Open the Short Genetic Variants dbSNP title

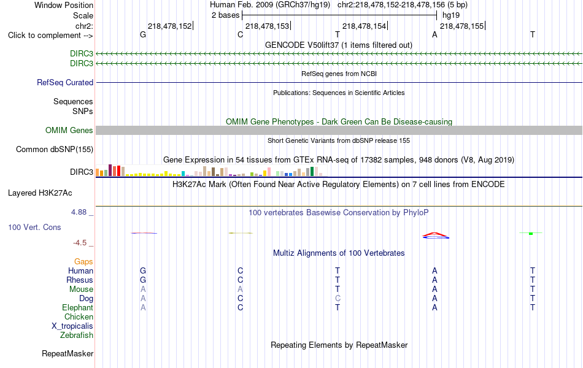[339, 140]
